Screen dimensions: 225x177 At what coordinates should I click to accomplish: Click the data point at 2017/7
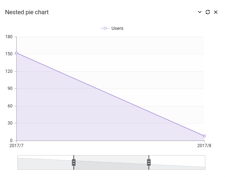pyautogui.click(x=16, y=53)
